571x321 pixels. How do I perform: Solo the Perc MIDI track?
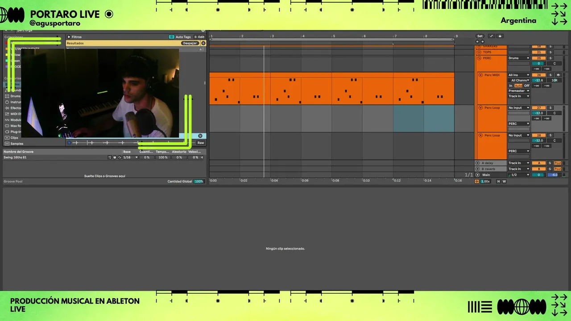(550, 75)
